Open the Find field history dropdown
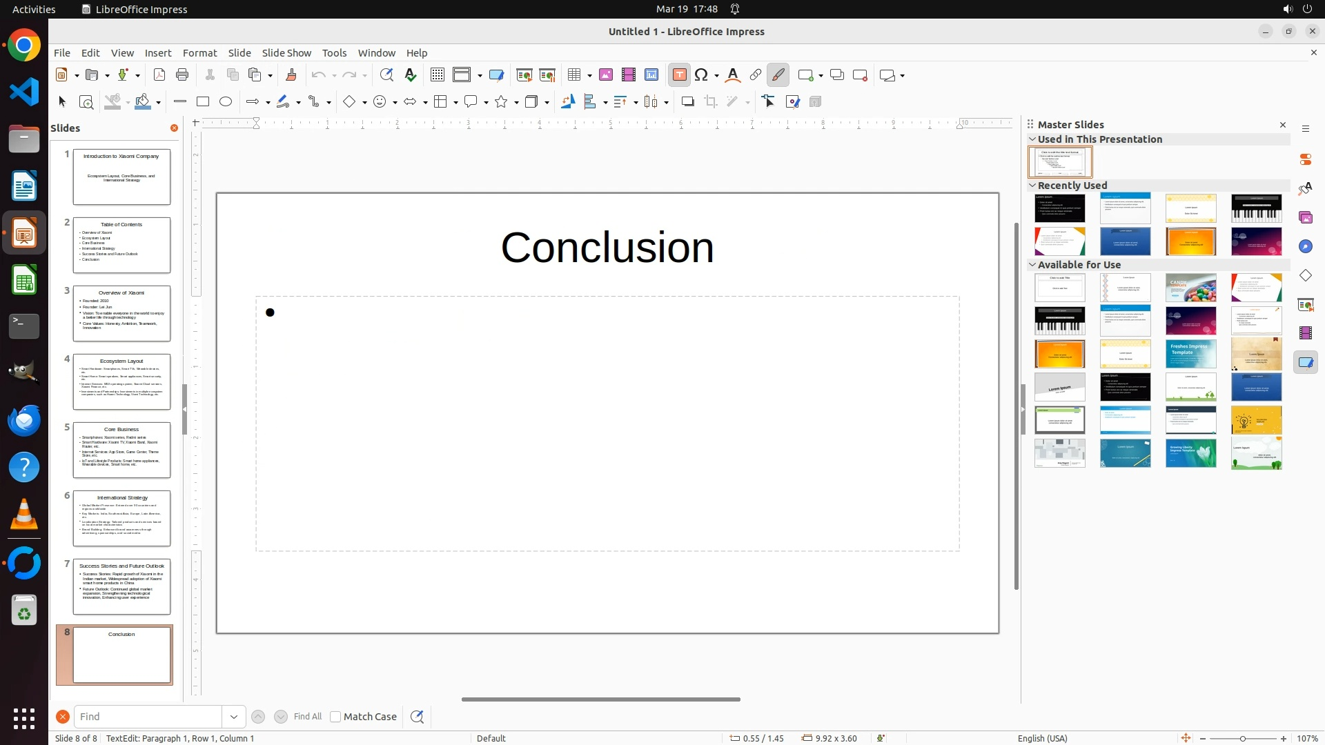Viewport: 1325px width, 745px height. (234, 717)
